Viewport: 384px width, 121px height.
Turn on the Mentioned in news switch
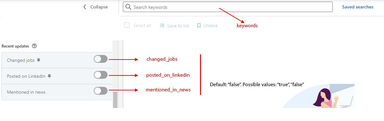click(101, 91)
